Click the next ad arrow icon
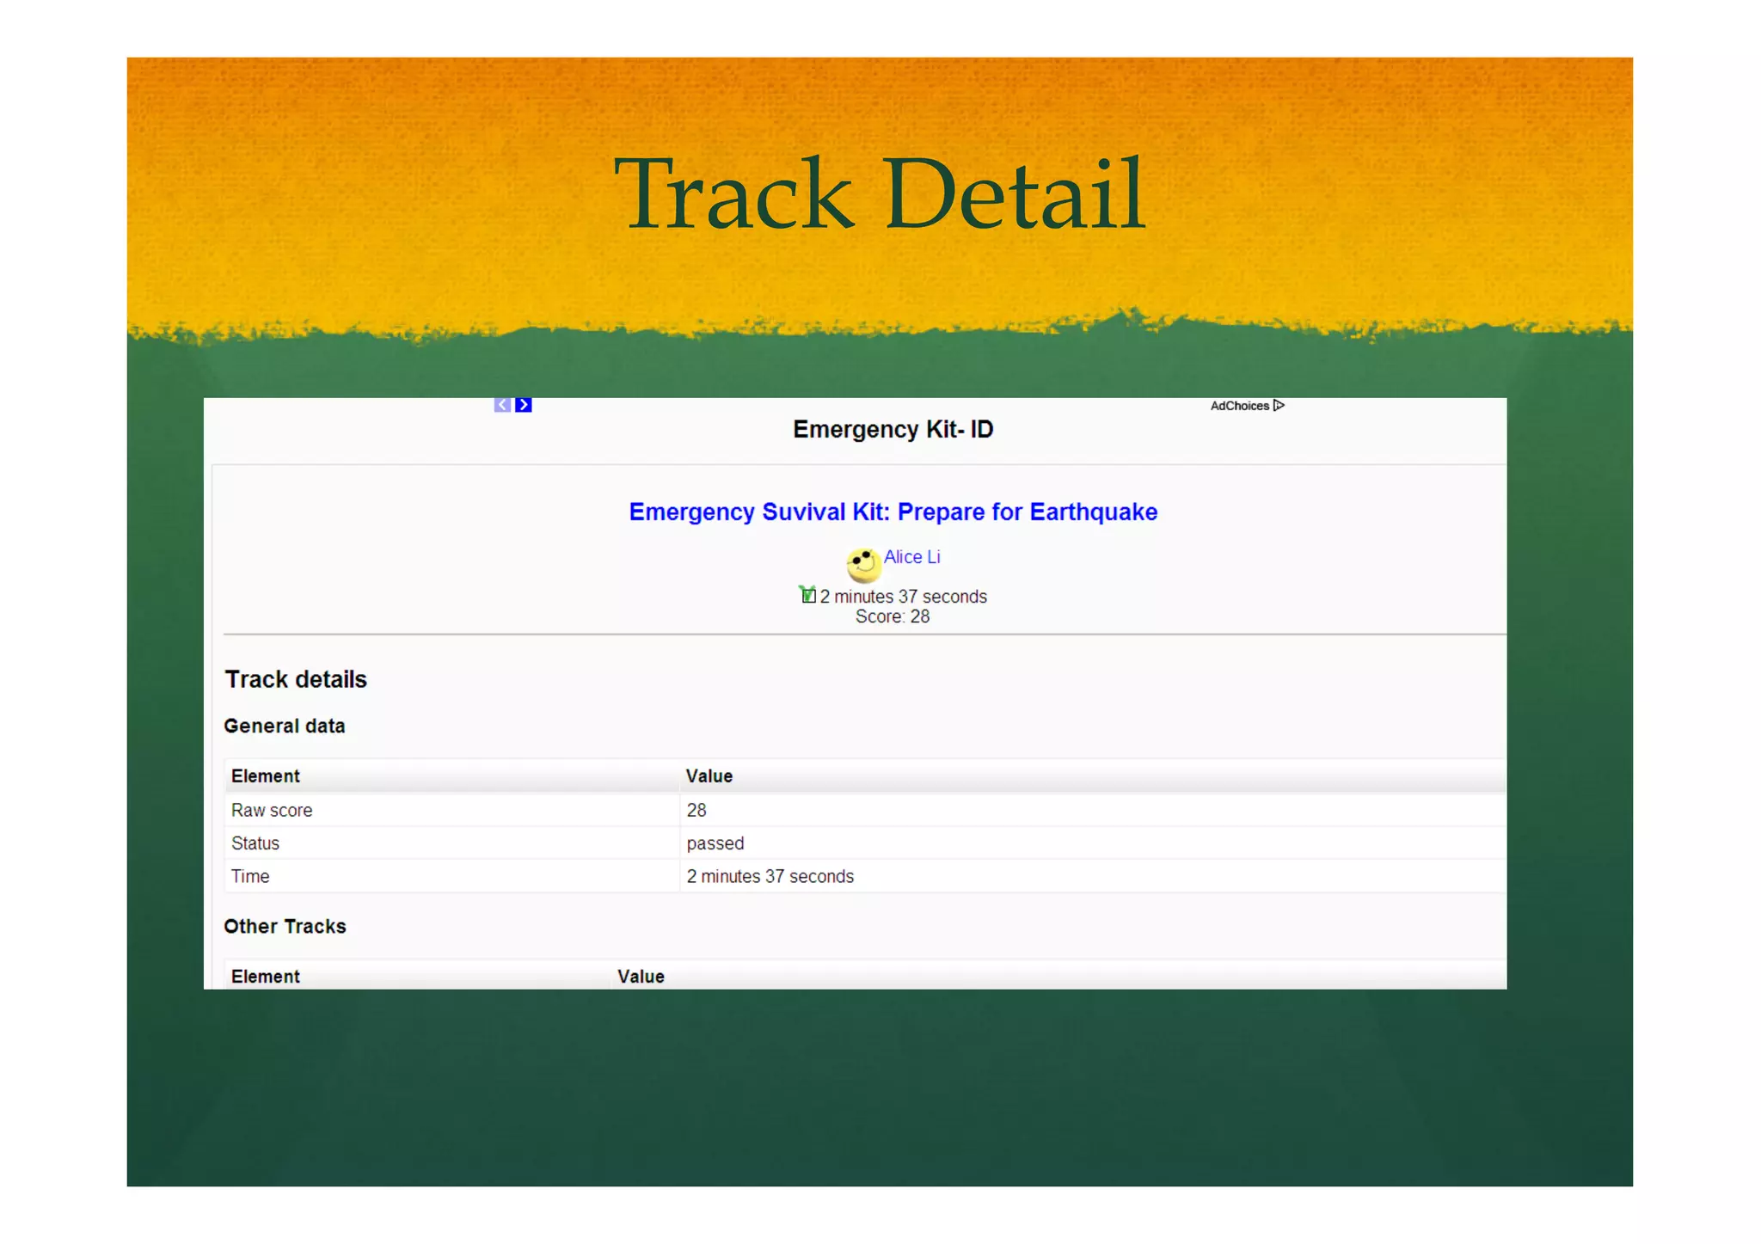This screenshot has height=1244, width=1761. coord(523,405)
